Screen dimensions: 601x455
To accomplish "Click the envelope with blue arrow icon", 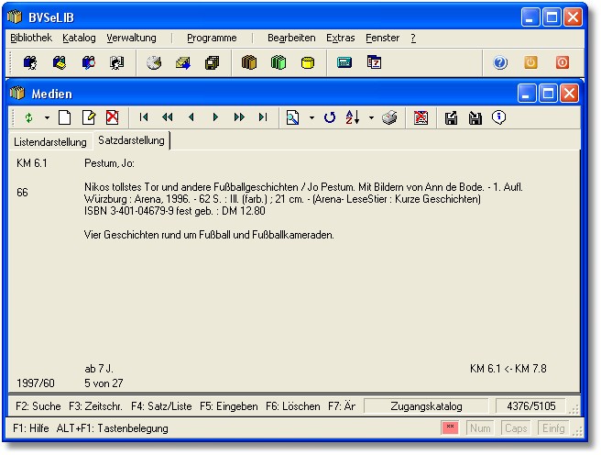I will point(183,62).
